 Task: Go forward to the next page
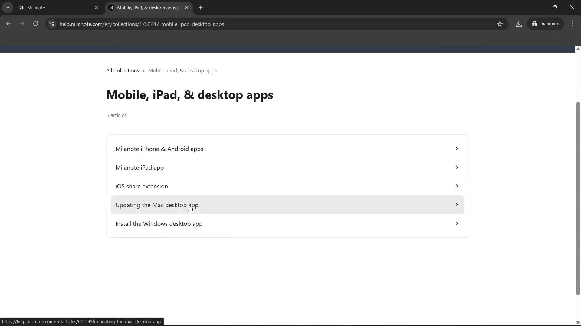tap(21, 24)
